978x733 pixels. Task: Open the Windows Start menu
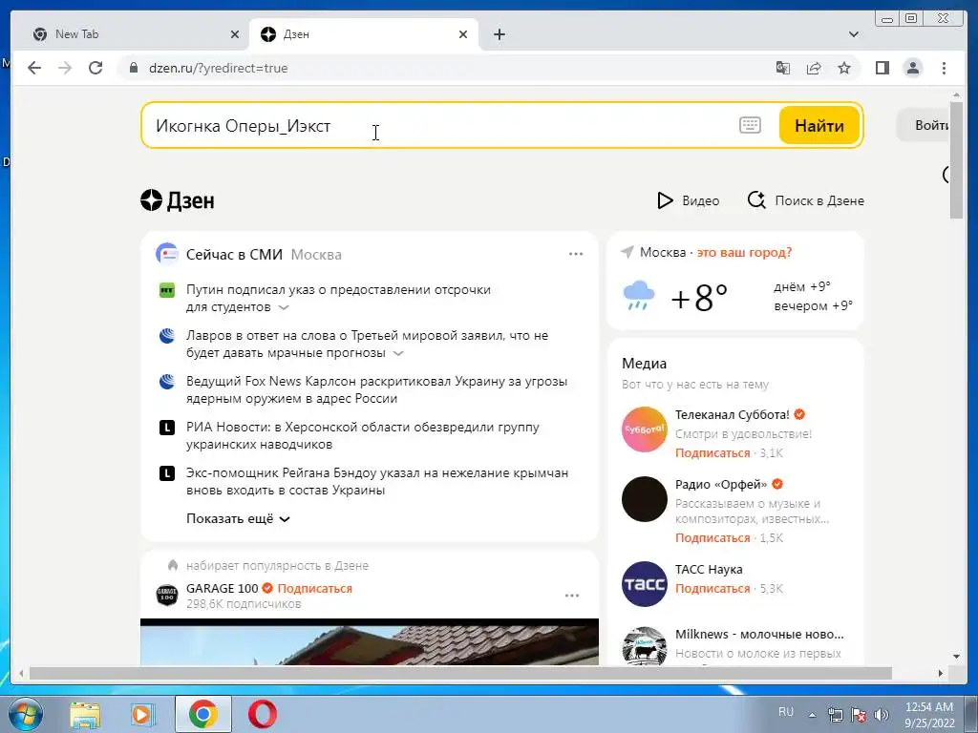(26, 714)
